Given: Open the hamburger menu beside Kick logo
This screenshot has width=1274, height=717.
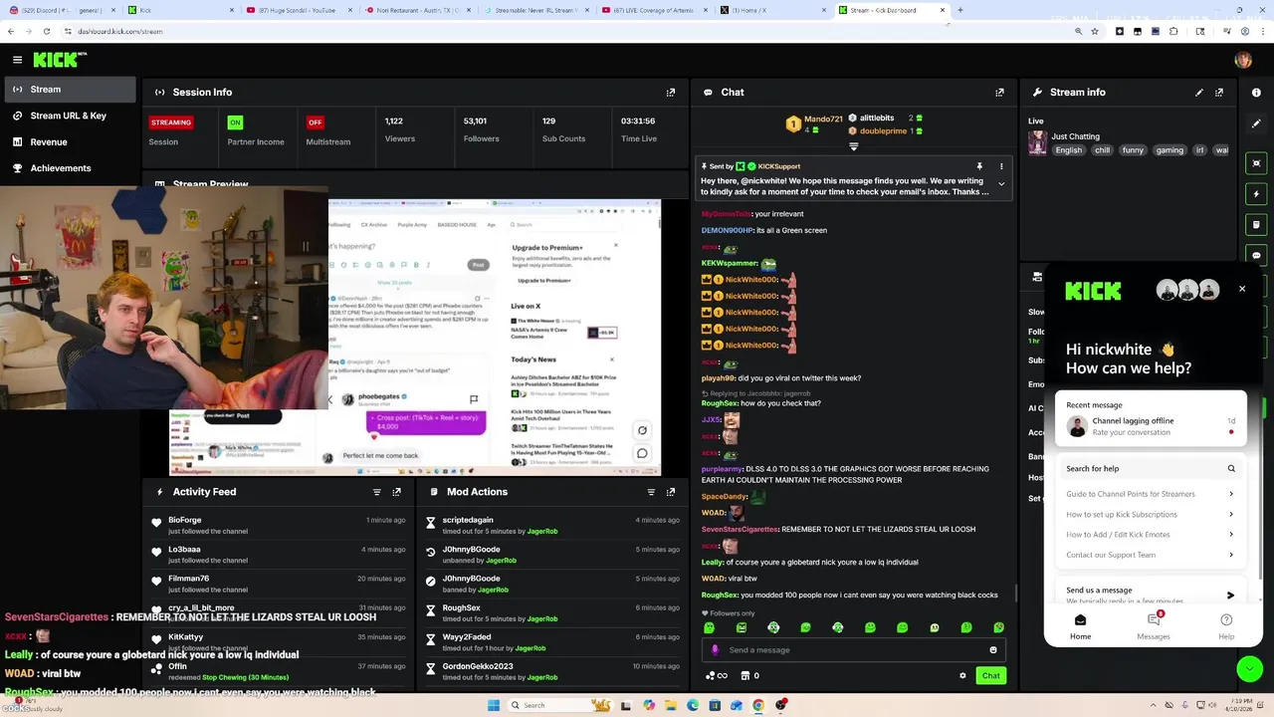Looking at the screenshot, I should coord(17,60).
